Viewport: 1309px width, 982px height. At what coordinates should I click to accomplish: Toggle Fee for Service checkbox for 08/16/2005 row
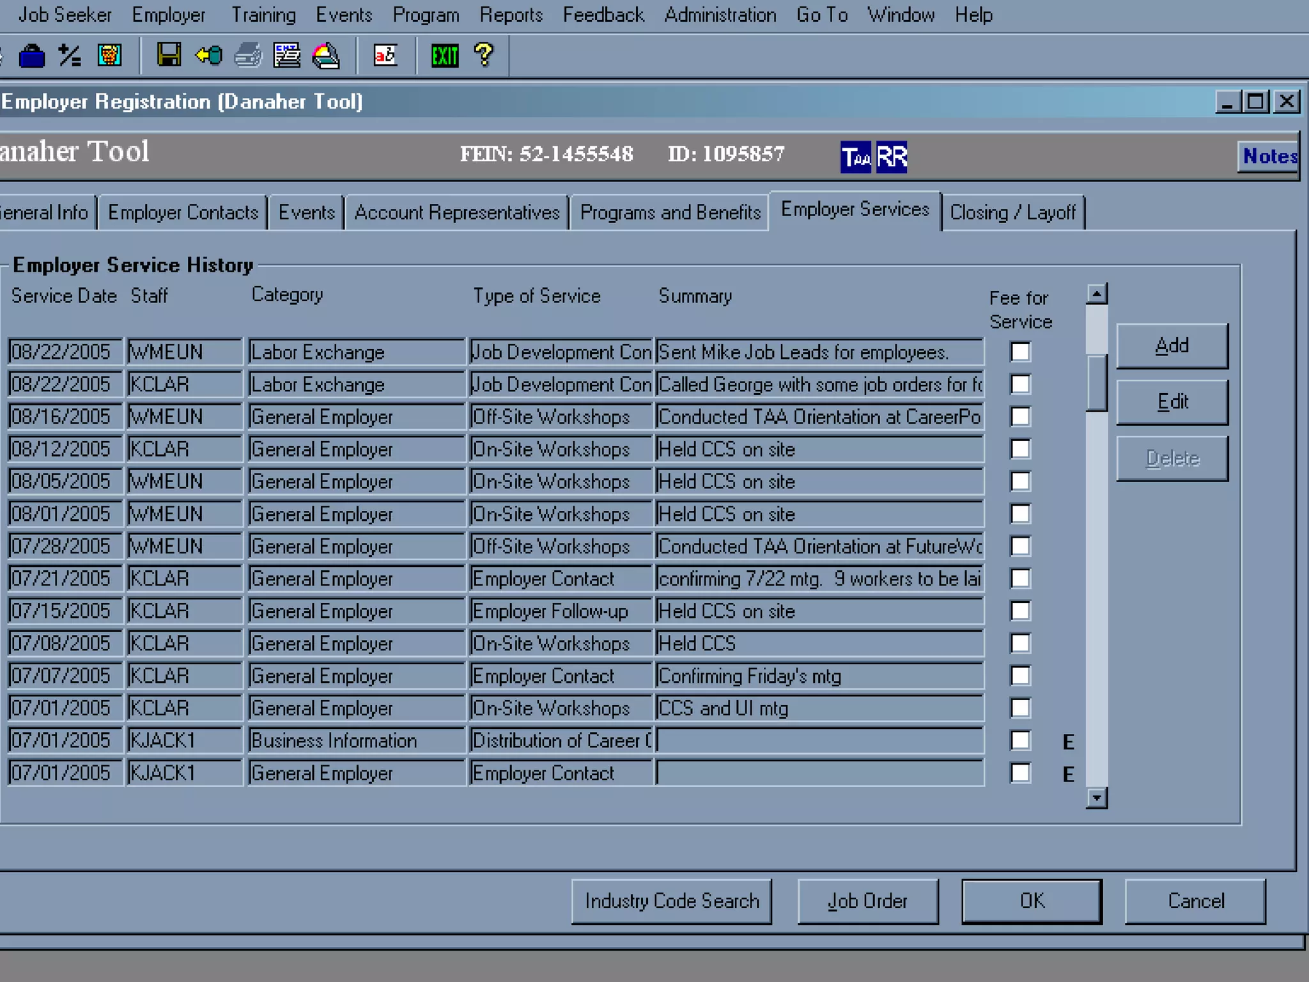(x=1020, y=417)
